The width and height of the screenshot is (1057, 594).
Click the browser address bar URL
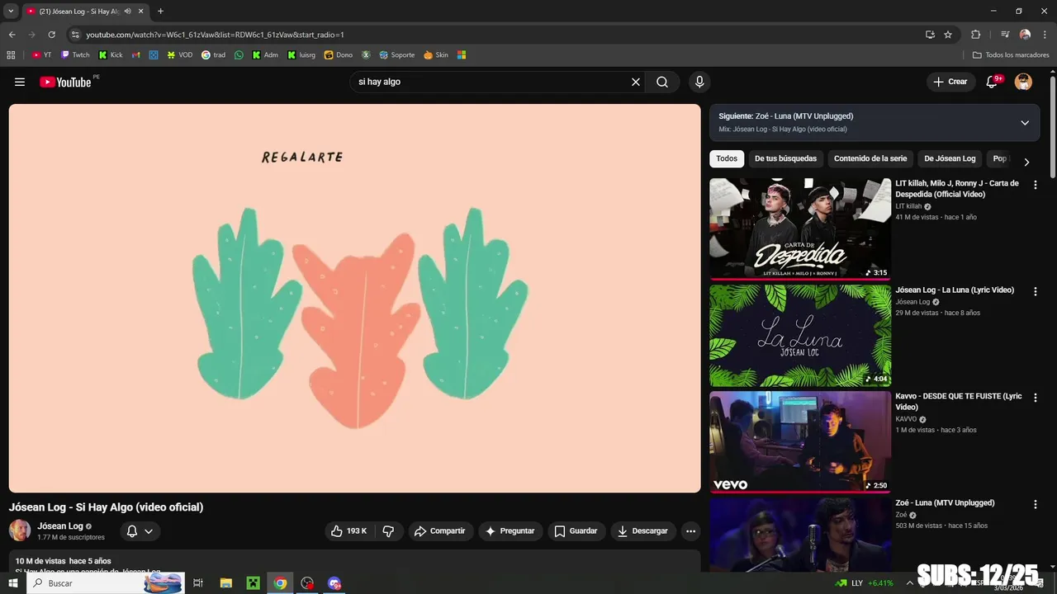(x=215, y=35)
